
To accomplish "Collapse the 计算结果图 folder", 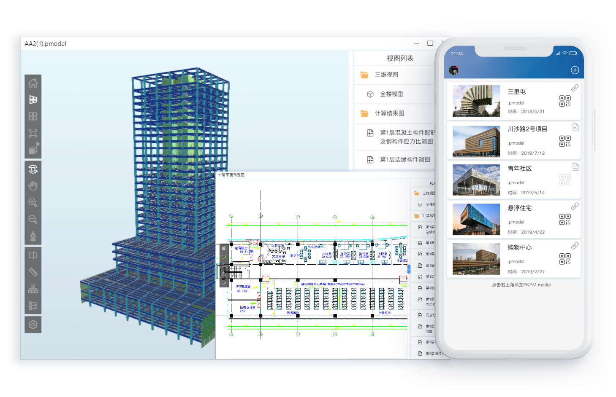I will tap(364, 113).
